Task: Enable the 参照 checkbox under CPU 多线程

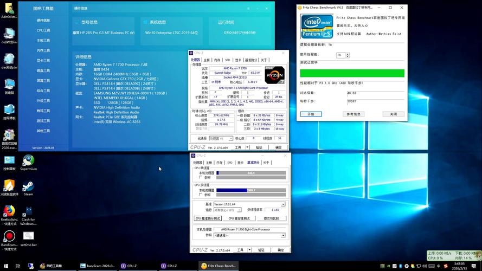Action: click(201, 195)
